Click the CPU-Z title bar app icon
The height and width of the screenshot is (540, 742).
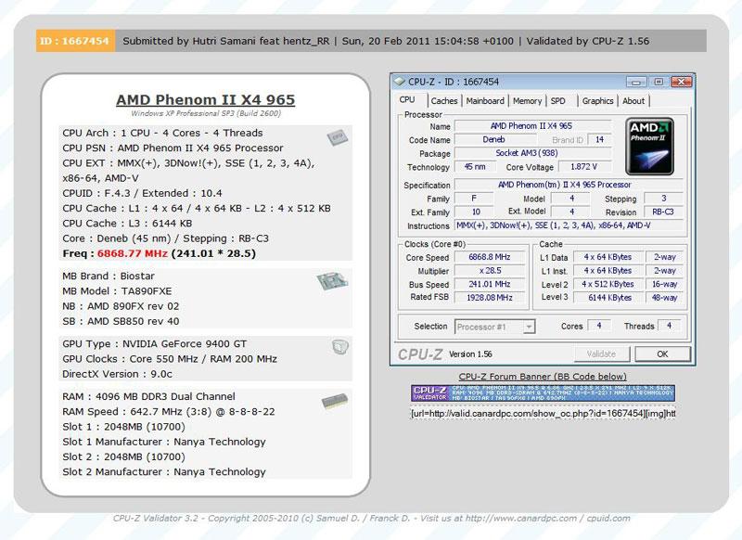[400, 82]
